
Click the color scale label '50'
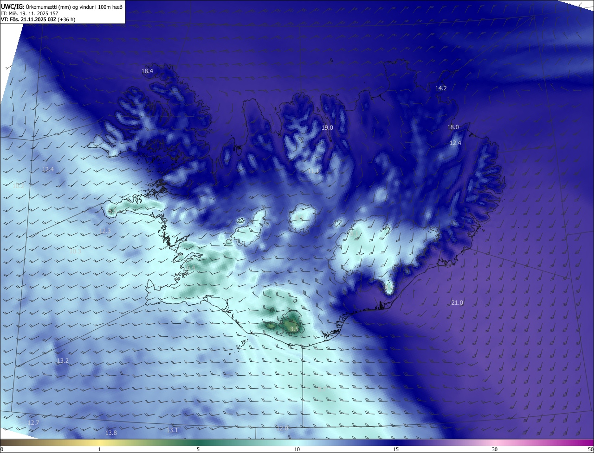point(590,449)
